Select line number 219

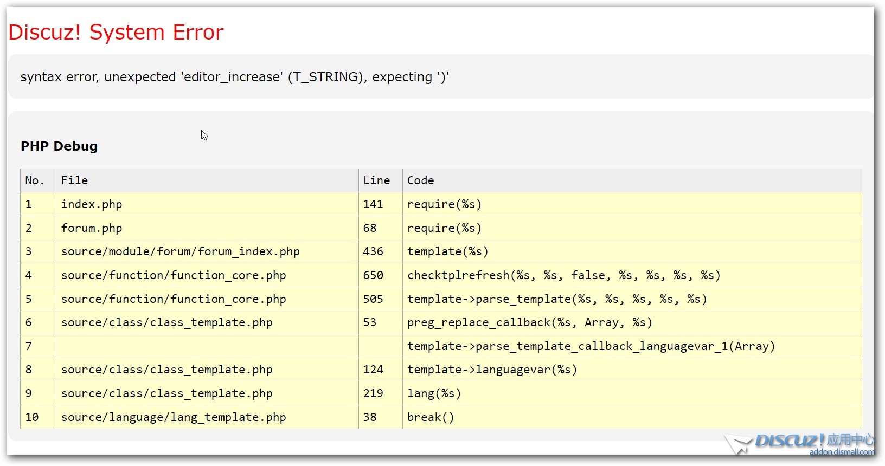(x=373, y=393)
